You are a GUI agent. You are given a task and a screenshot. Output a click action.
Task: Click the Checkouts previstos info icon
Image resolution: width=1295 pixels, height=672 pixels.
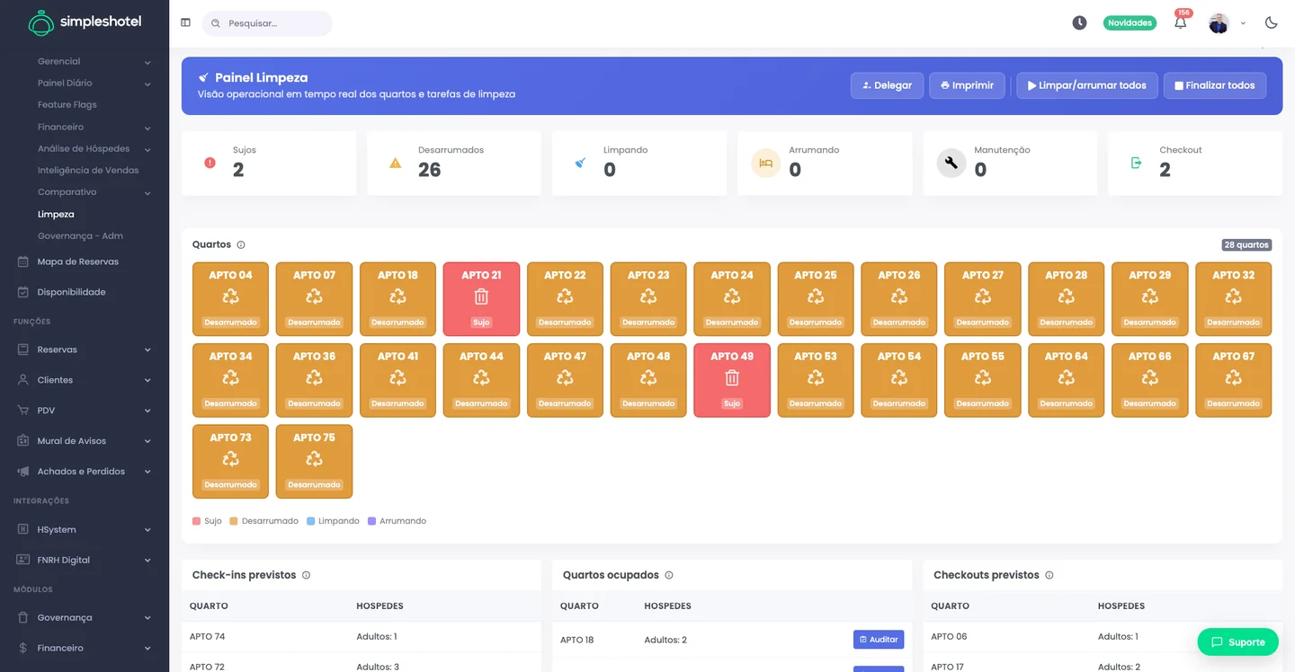tap(1049, 575)
